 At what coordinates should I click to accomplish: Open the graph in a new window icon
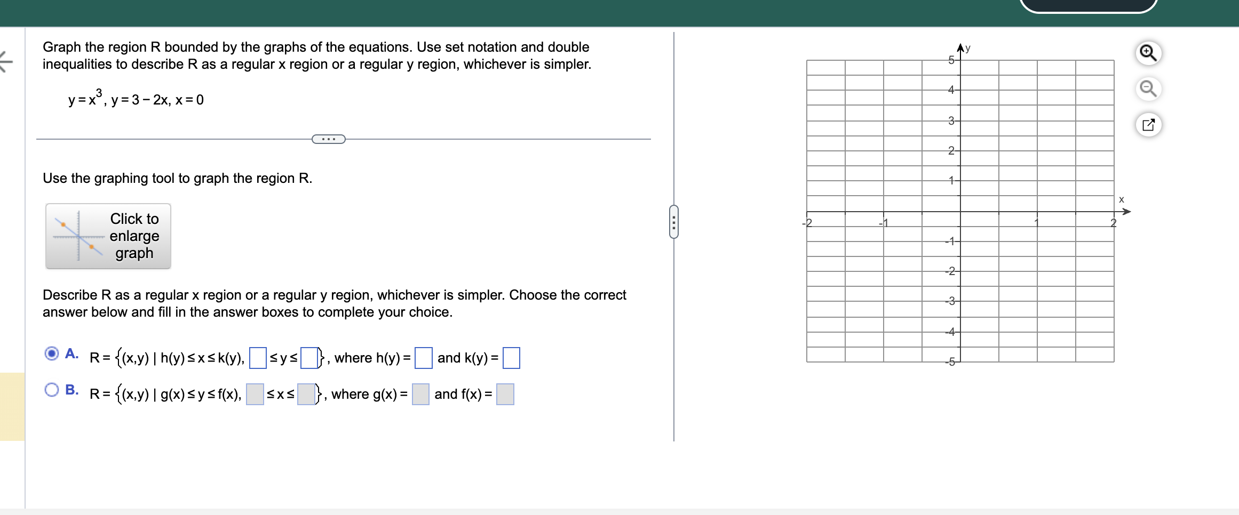1148,125
